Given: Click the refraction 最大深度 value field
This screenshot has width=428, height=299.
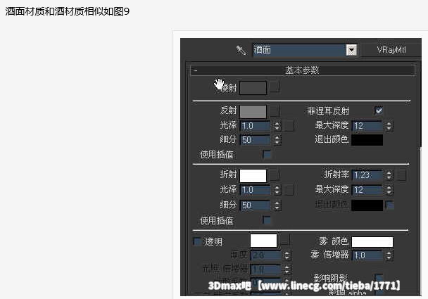Looking at the screenshot, I should point(367,190).
